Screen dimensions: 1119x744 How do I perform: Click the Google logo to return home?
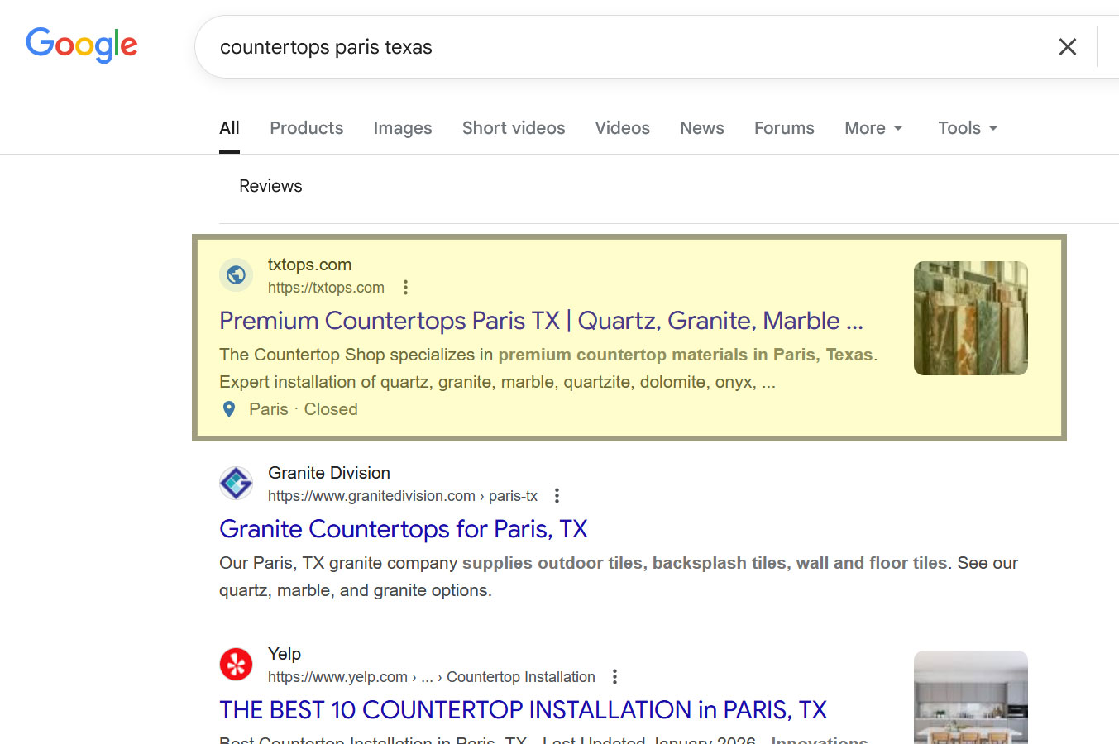(x=81, y=45)
